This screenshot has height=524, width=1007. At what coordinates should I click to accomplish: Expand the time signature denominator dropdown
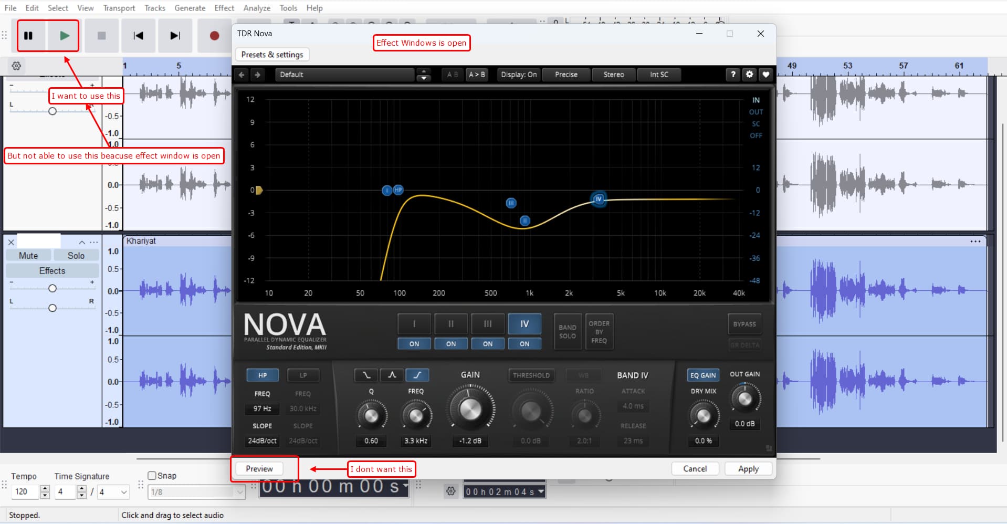[124, 492]
